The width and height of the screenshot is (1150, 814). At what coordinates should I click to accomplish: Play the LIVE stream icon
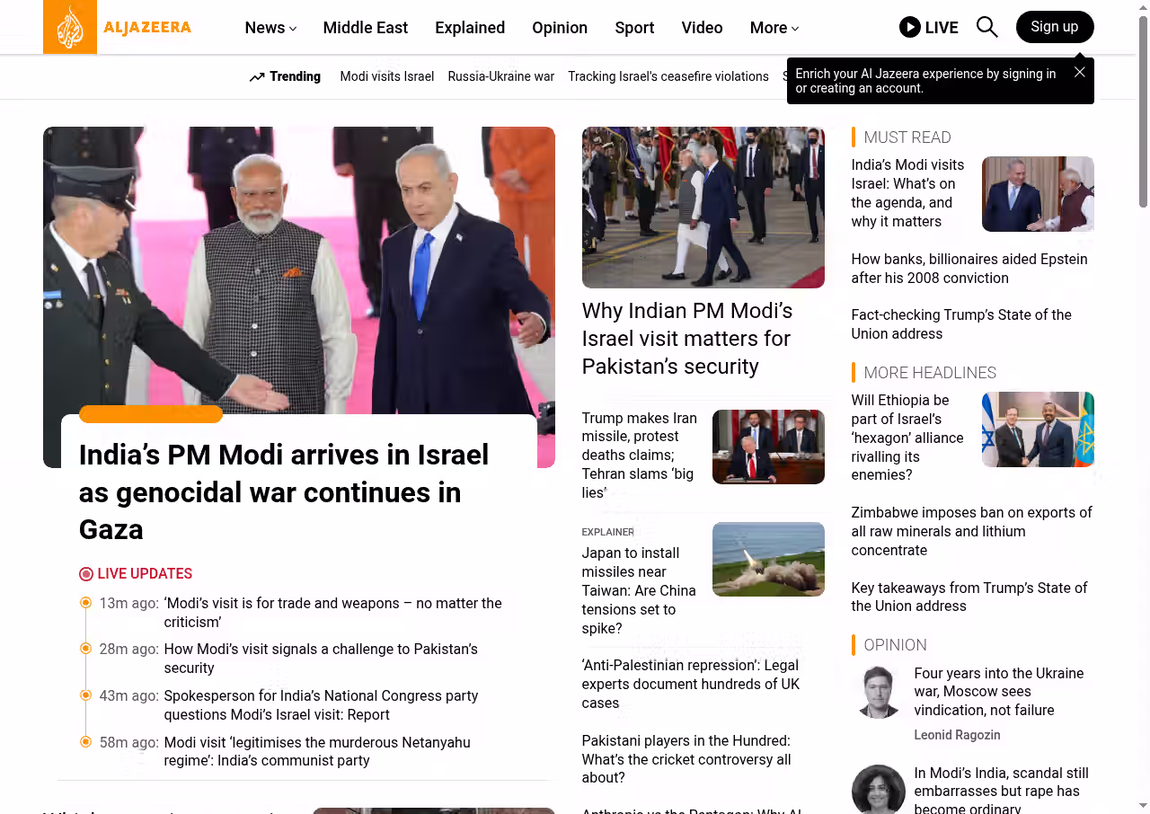tap(909, 27)
